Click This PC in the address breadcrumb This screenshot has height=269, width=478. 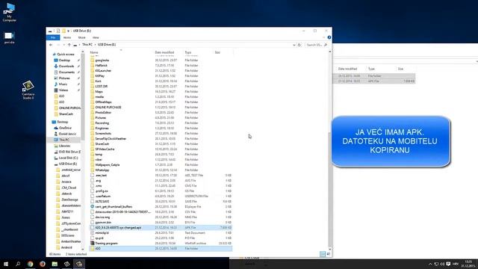(x=87, y=45)
